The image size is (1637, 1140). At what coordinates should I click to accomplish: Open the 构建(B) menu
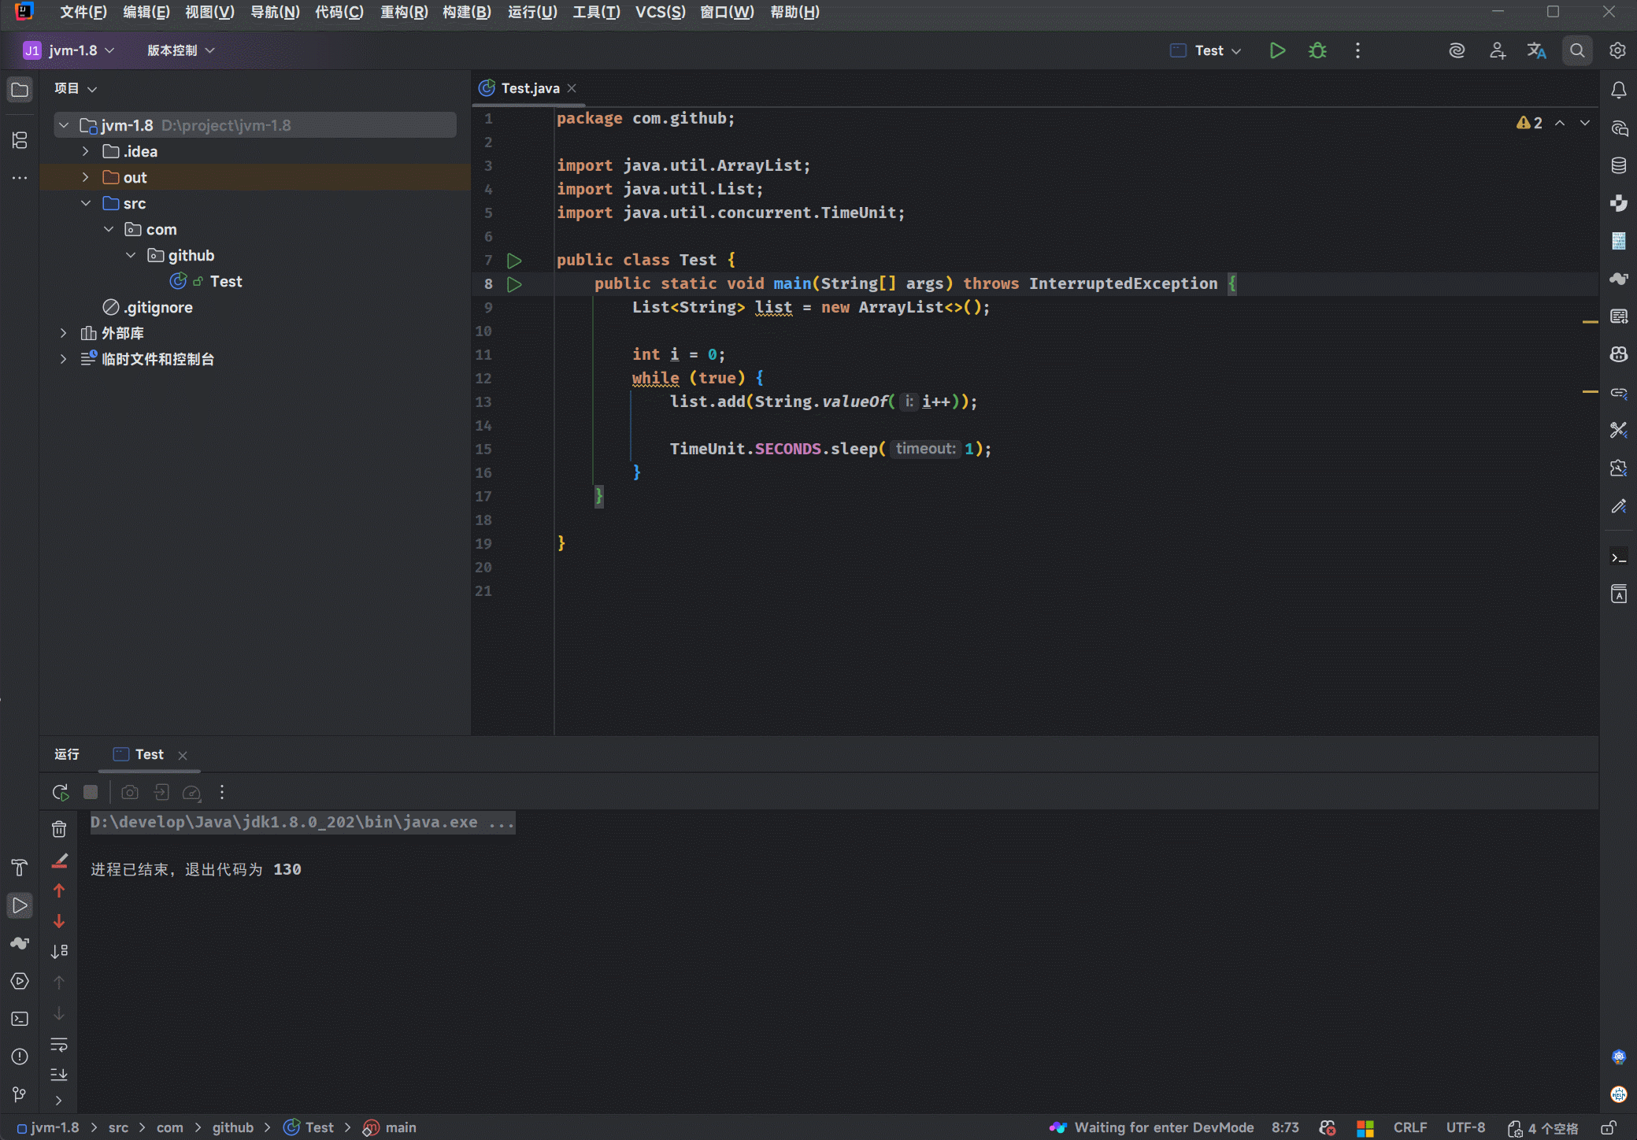point(466,12)
